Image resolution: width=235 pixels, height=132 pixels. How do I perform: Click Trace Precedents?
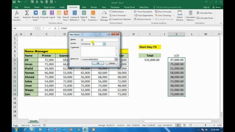point(143,11)
